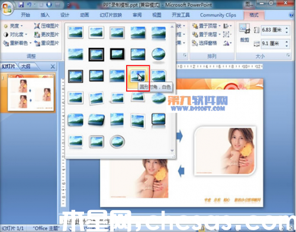Select the right-pointing arrow shape on slide
296x232 pixels.
(x=179, y=136)
